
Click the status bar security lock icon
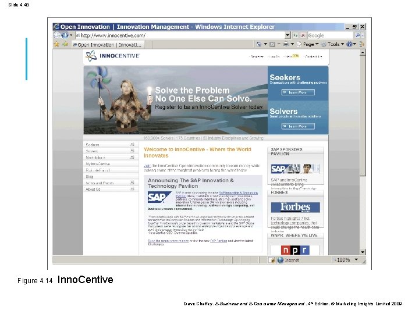(x=272, y=260)
